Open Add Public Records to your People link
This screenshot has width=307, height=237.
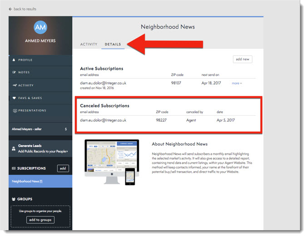43,152
